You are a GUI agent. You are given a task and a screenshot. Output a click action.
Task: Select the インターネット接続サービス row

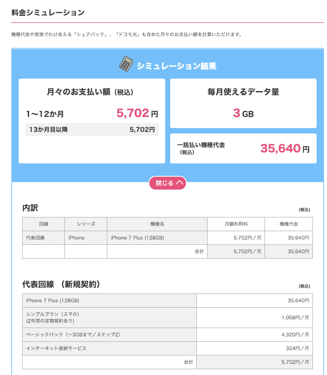[108, 348]
